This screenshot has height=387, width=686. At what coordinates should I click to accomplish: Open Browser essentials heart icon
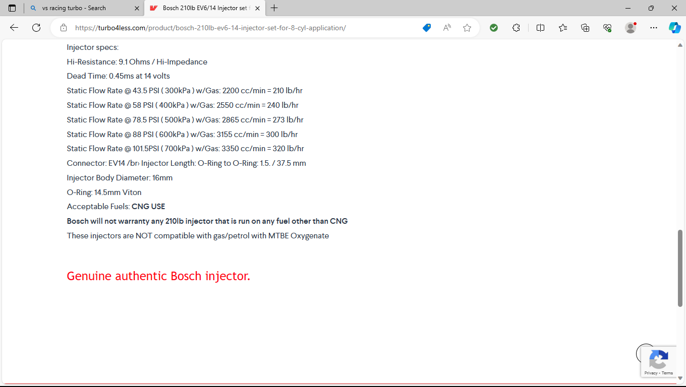point(607,28)
